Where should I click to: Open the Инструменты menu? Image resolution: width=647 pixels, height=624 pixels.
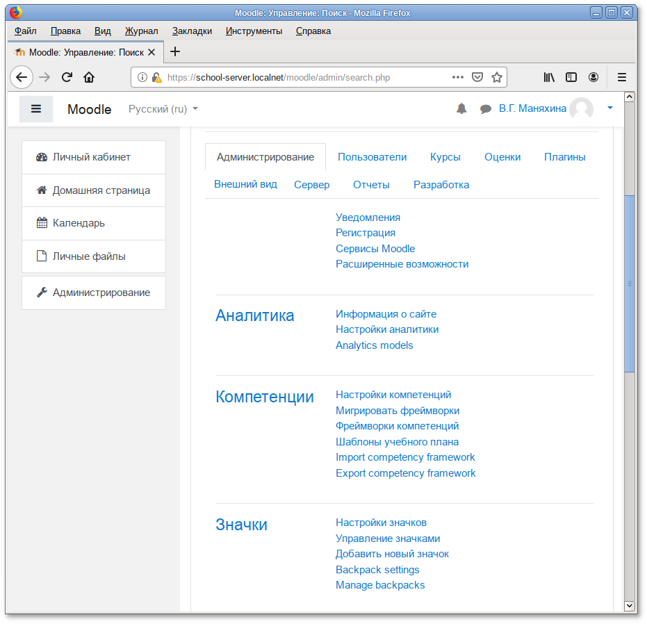click(x=254, y=31)
